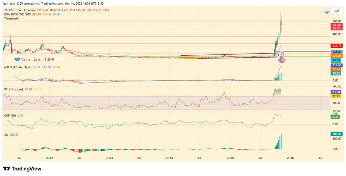Click the 545.60 current price label
346x176 pixels.
(x=336, y=25)
